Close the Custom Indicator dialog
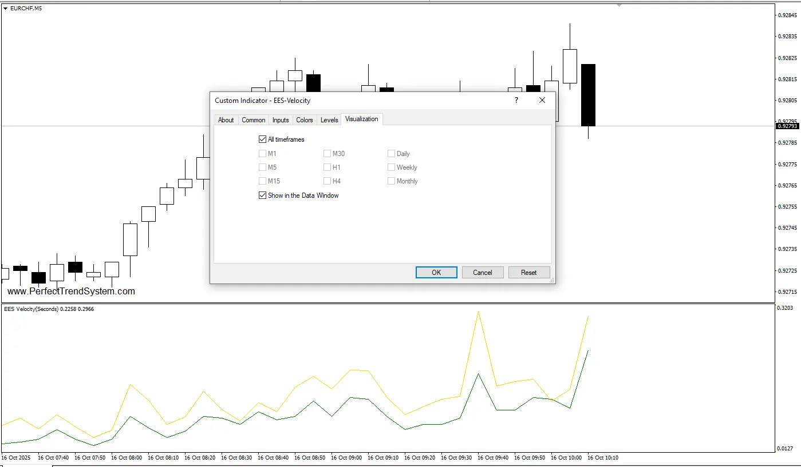The width and height of the screenshot is (801, 467). pos(542,100)
